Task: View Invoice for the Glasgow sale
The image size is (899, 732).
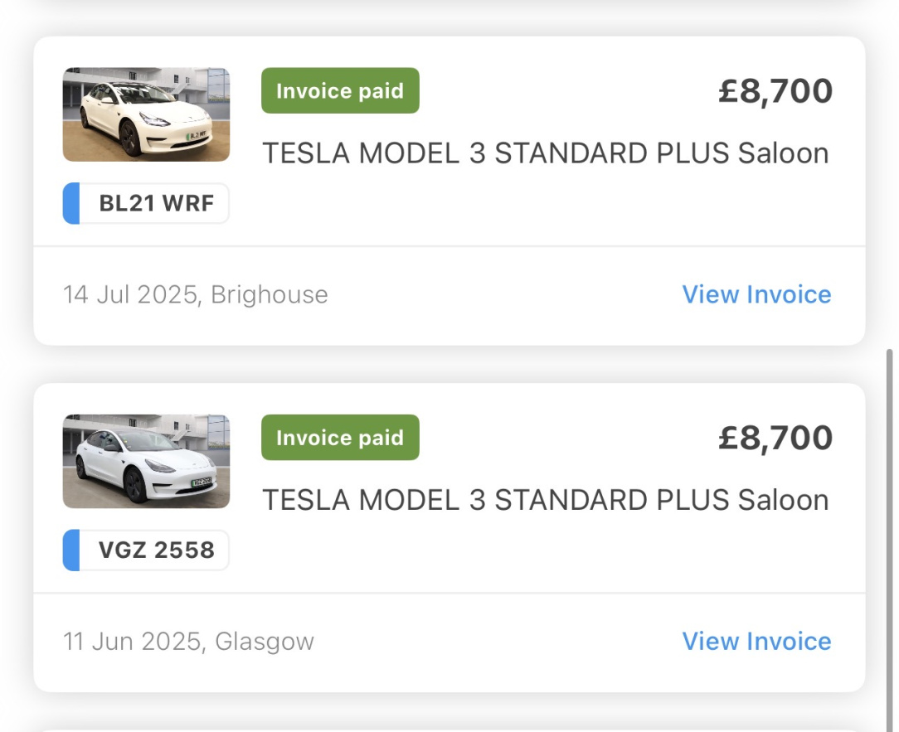Action: [756, 641]
